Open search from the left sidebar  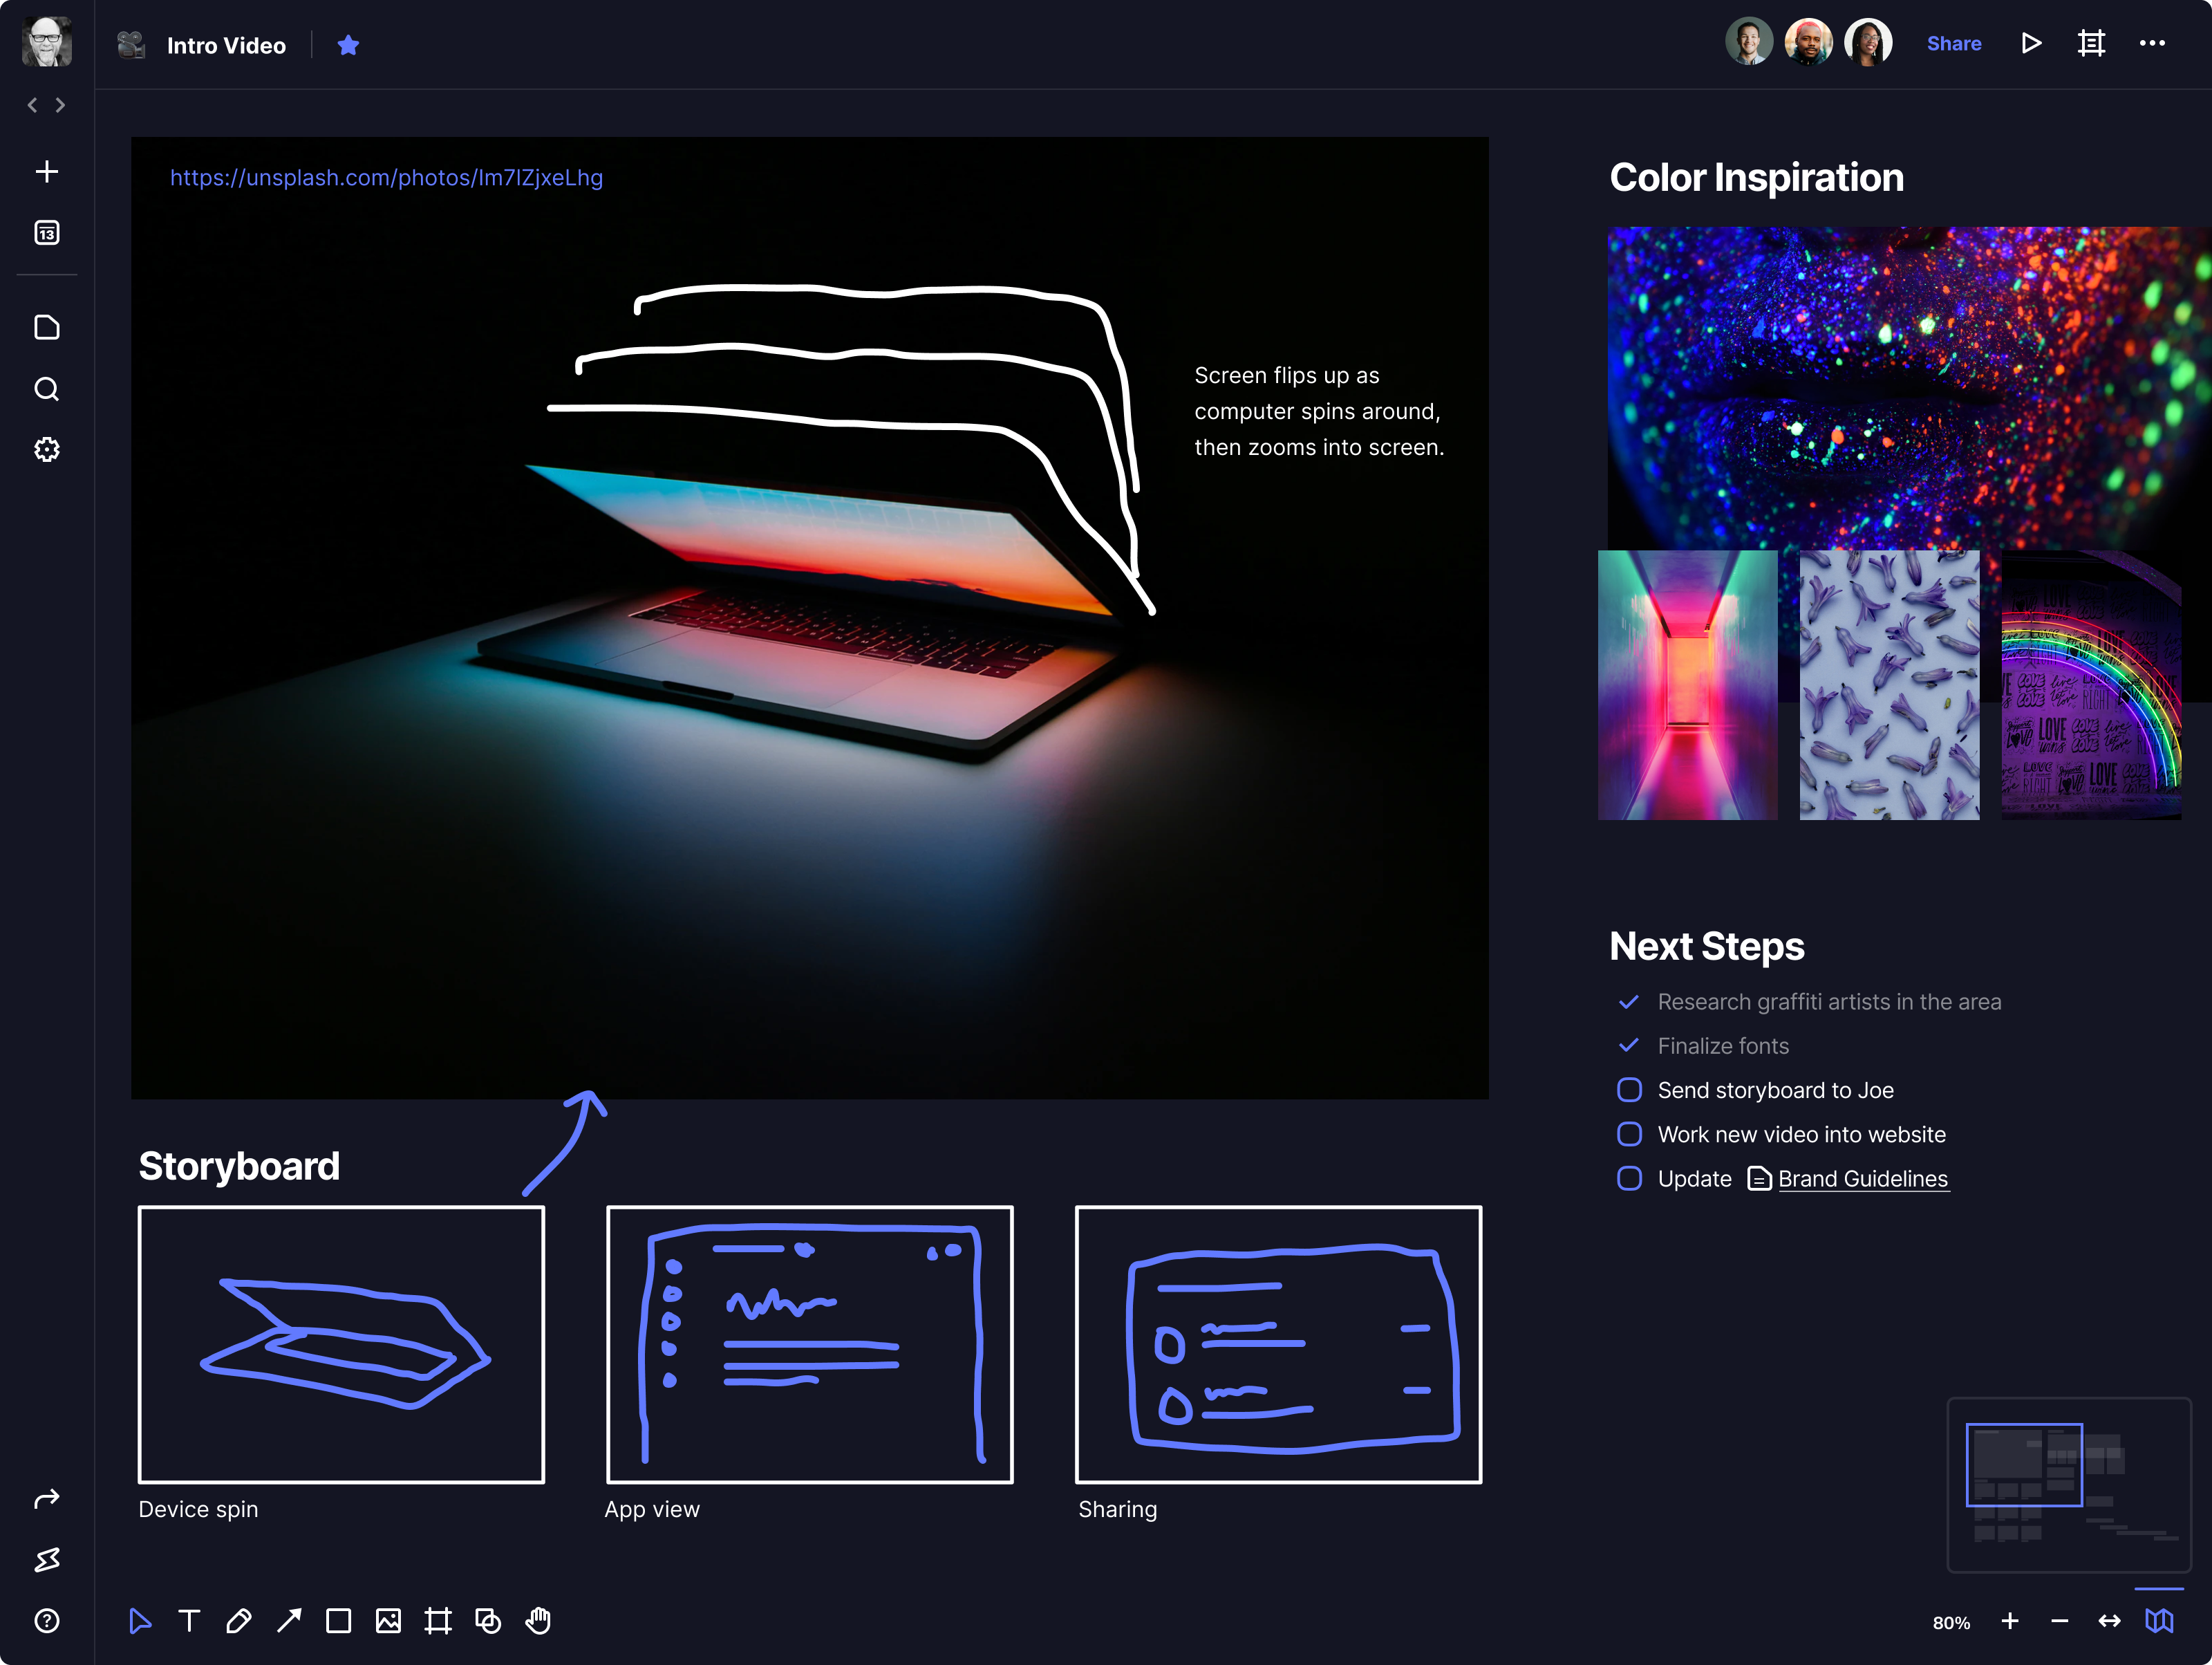[x=47, y=389]
